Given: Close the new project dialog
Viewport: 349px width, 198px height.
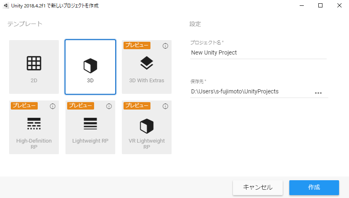Looking at the screenshot, I should click(339, 5).
